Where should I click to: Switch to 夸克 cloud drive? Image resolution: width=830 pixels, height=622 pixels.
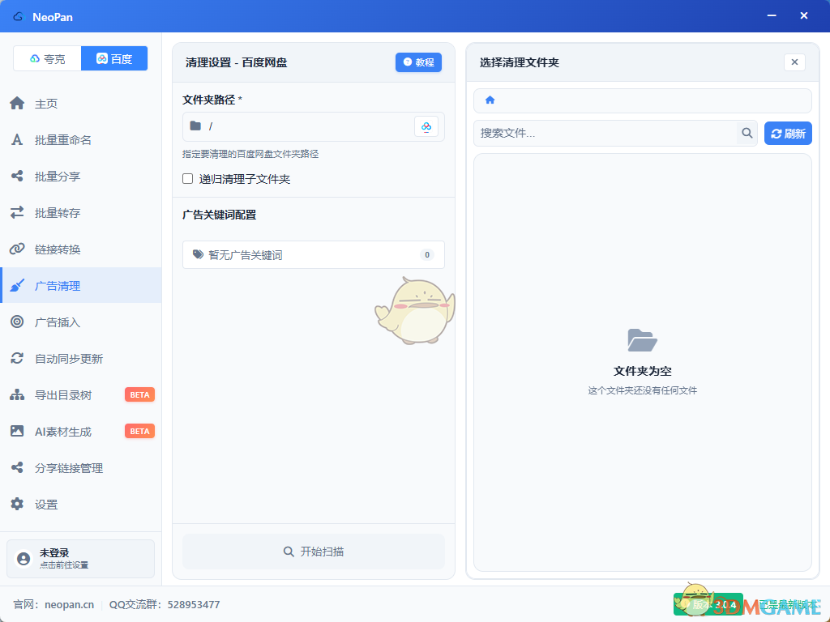pos(47,58)
